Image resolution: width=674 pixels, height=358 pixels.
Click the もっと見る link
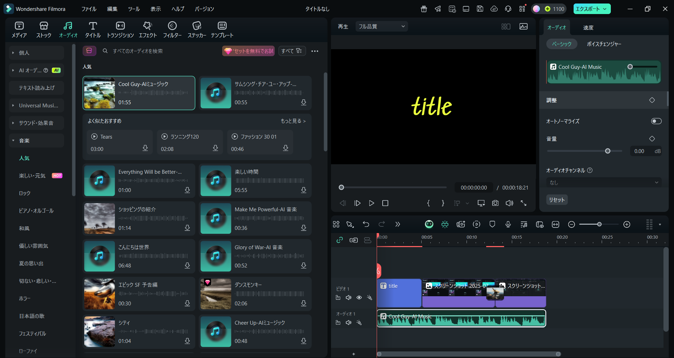point(293,121)
